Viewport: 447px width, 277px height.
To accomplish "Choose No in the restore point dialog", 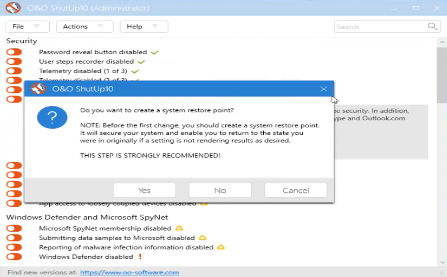I will click(x=220, y=190).
